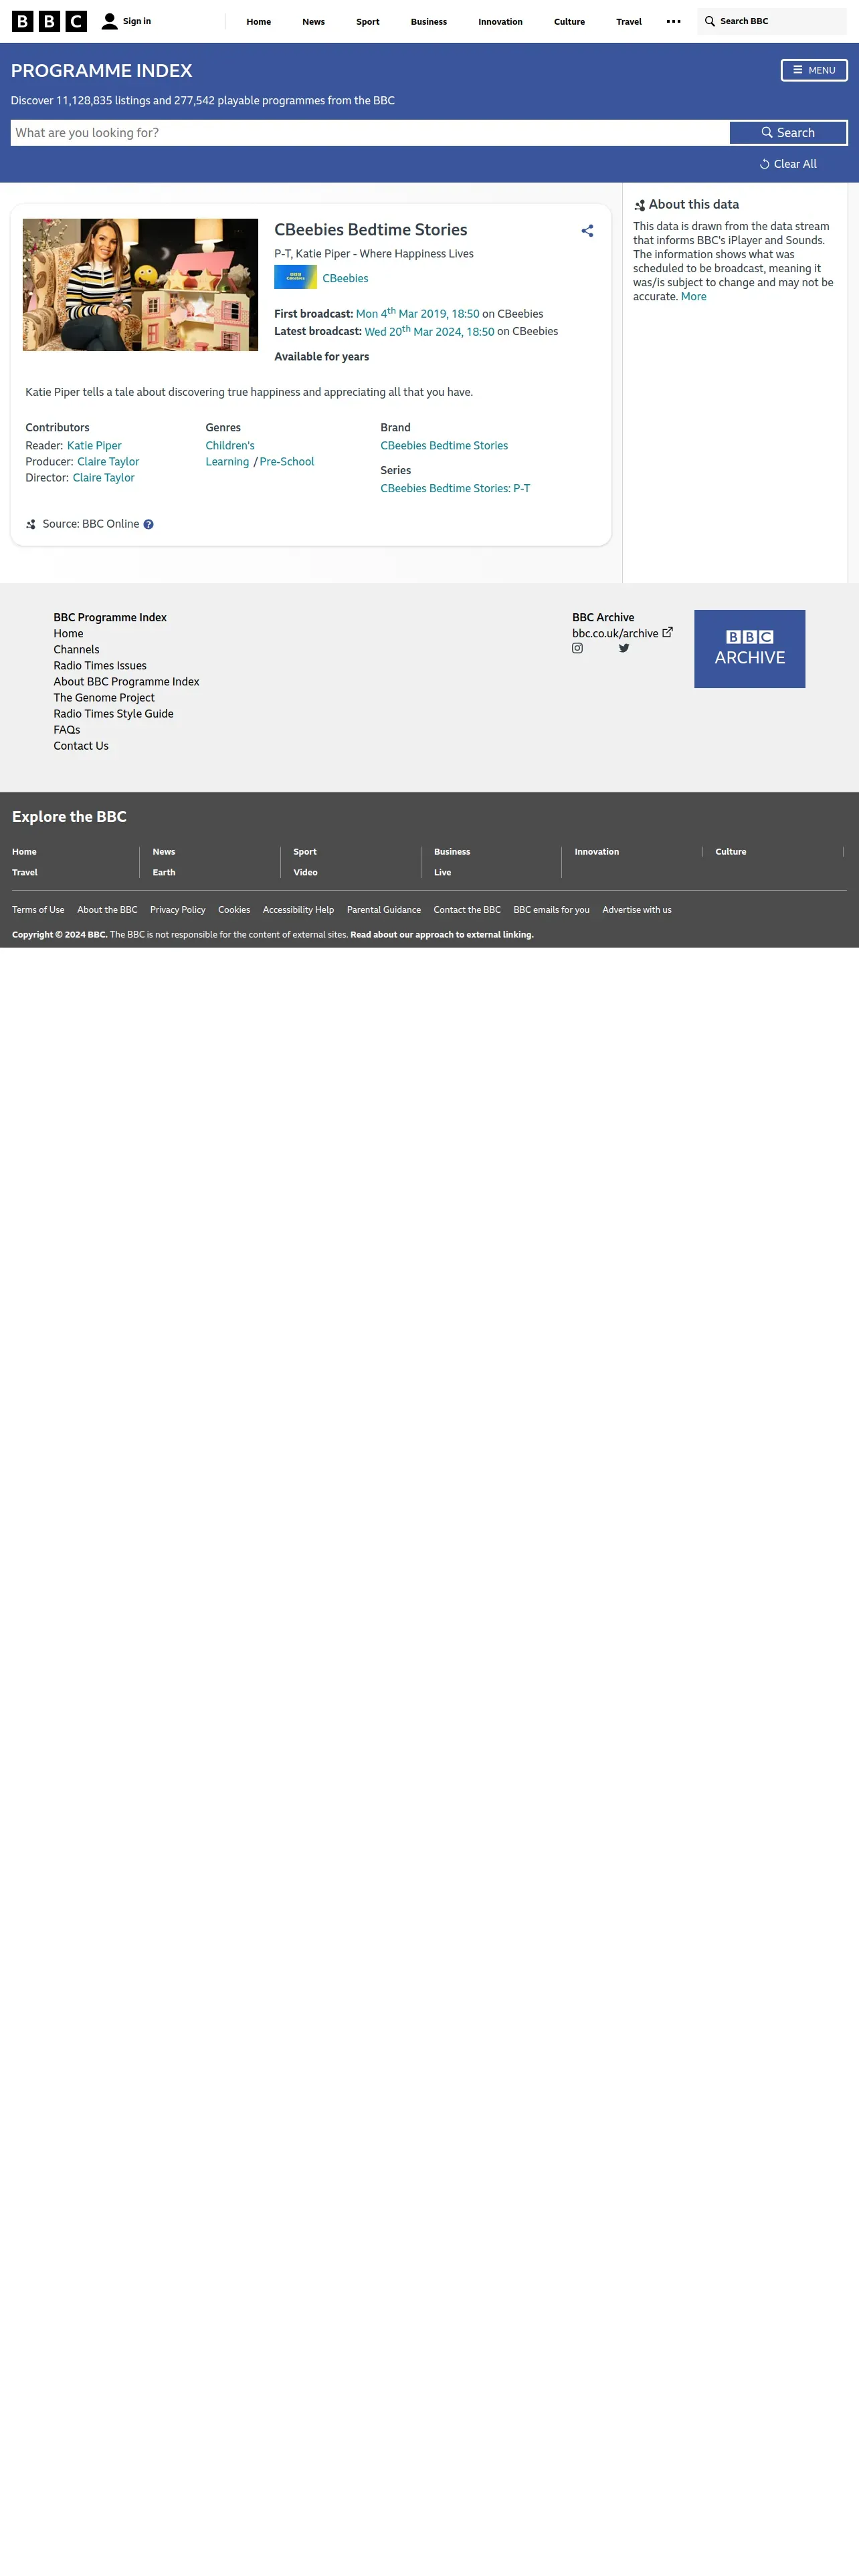Click the BBC Archive logo tile
859x2576 pixels.
pyautogui.click(x=749, y=649)
